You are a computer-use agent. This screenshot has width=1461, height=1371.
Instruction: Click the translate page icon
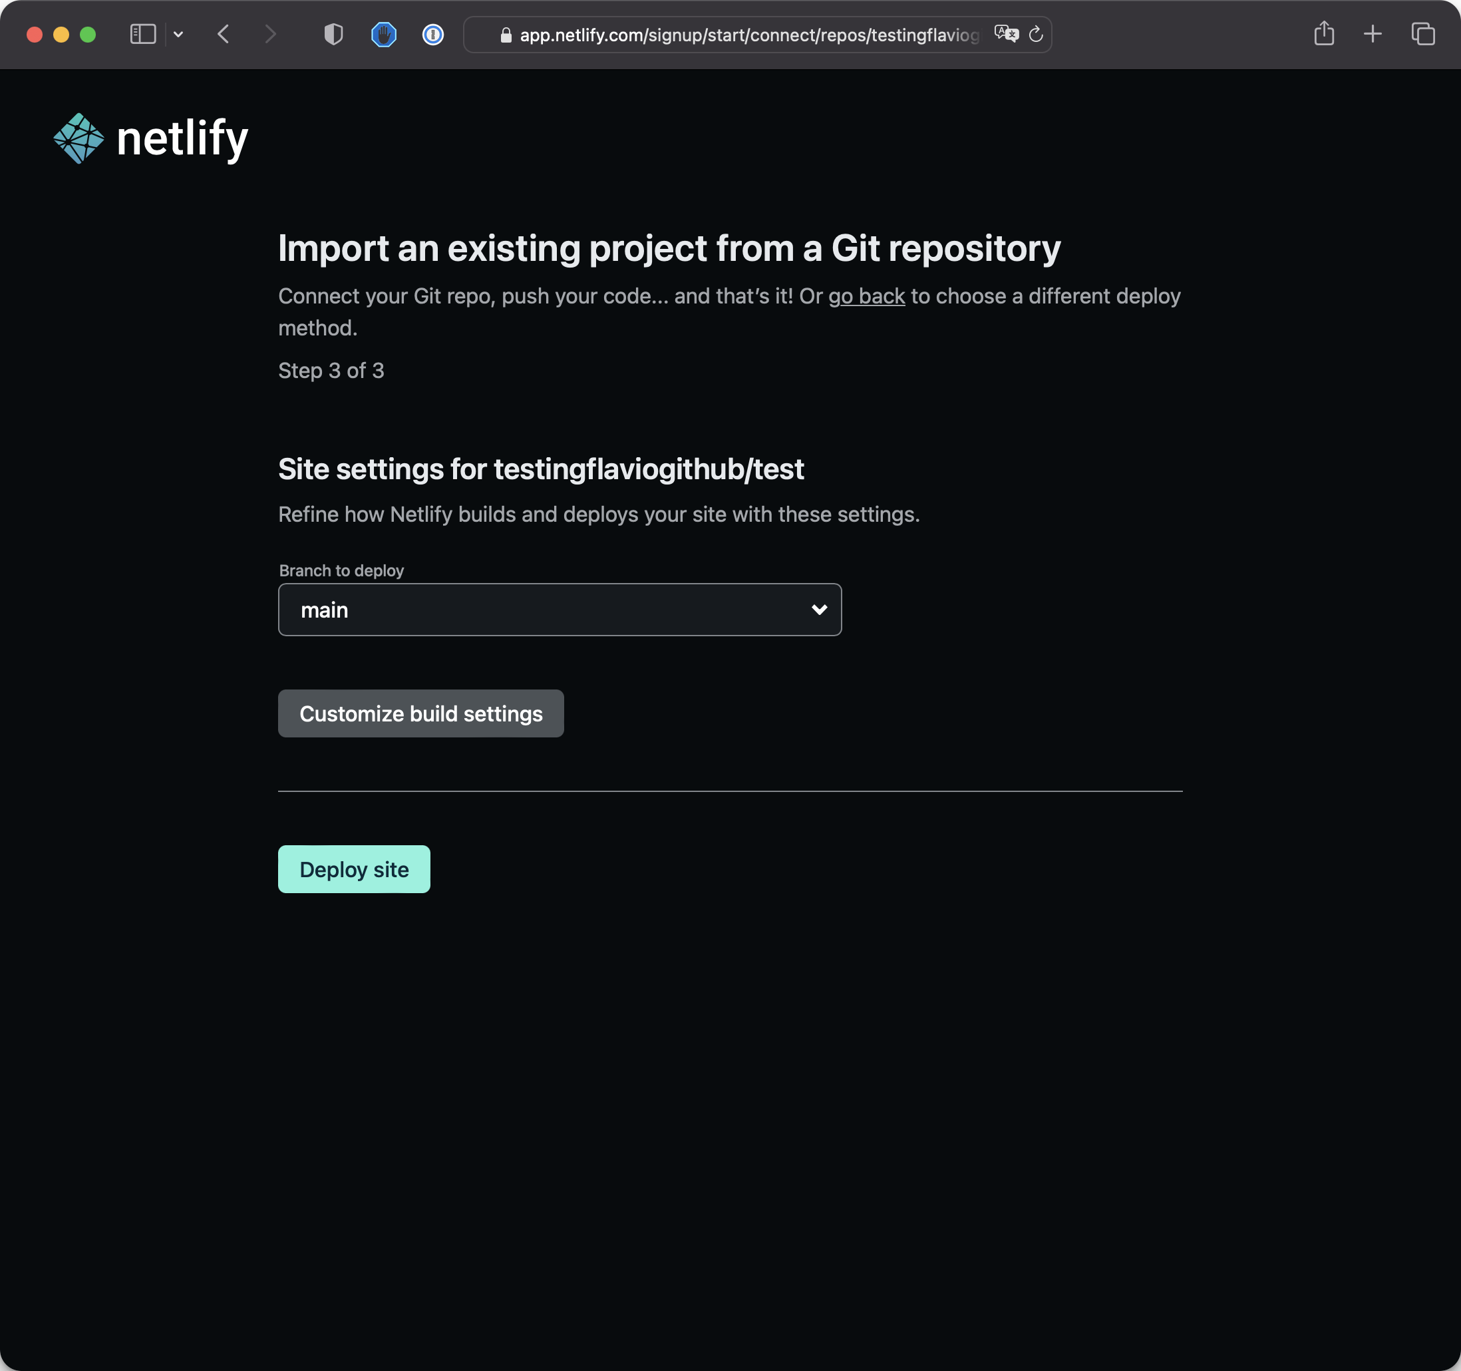(x=1006, y=34)
